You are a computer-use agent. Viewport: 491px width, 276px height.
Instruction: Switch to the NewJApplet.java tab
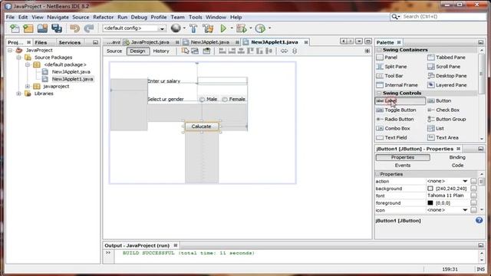pyautogui.click(x=210, y=42)
